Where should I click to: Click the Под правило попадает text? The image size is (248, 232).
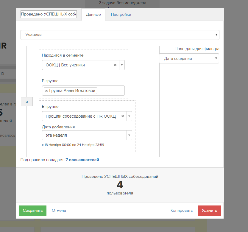click(43, 160)
